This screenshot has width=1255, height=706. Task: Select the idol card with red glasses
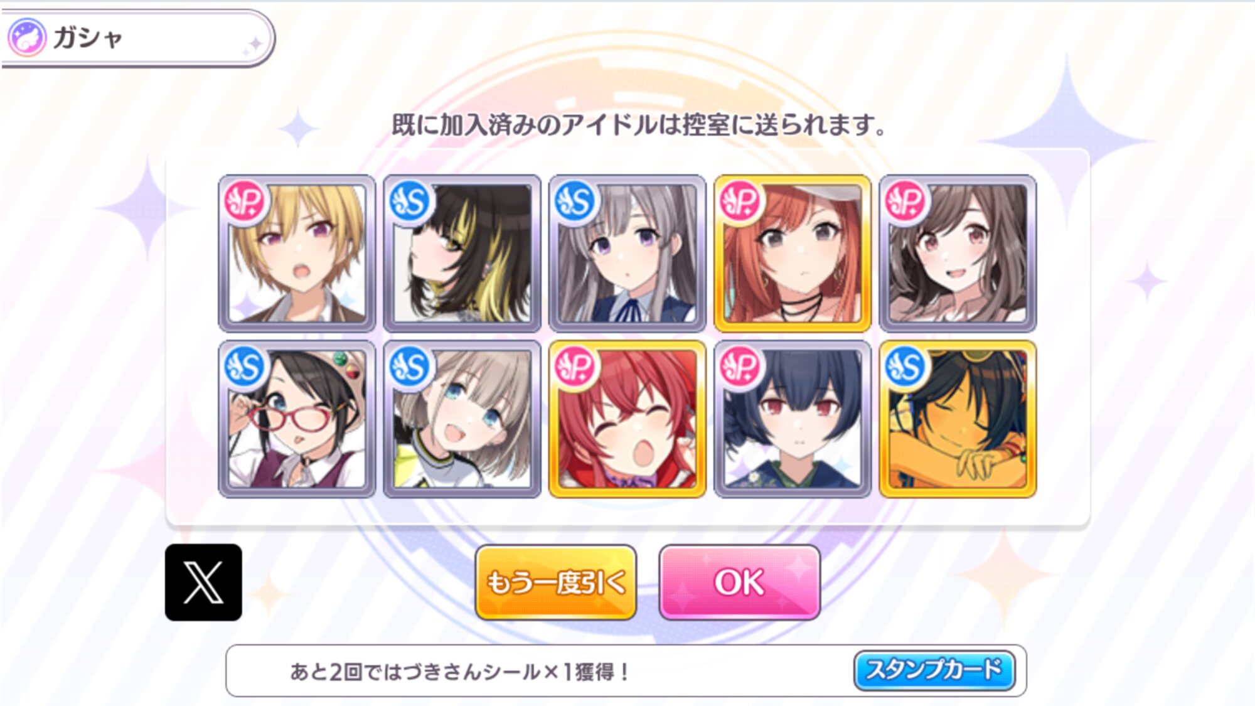pos(297,419)
